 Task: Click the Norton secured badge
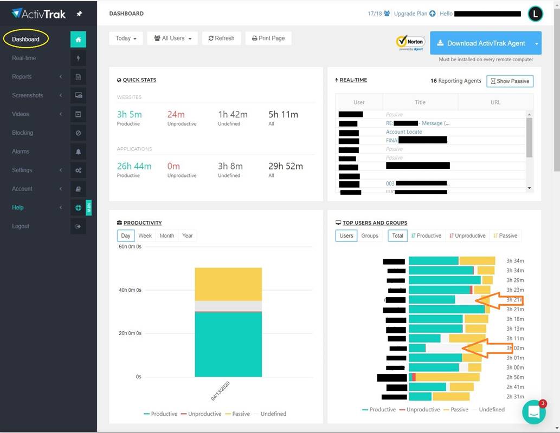411,43
